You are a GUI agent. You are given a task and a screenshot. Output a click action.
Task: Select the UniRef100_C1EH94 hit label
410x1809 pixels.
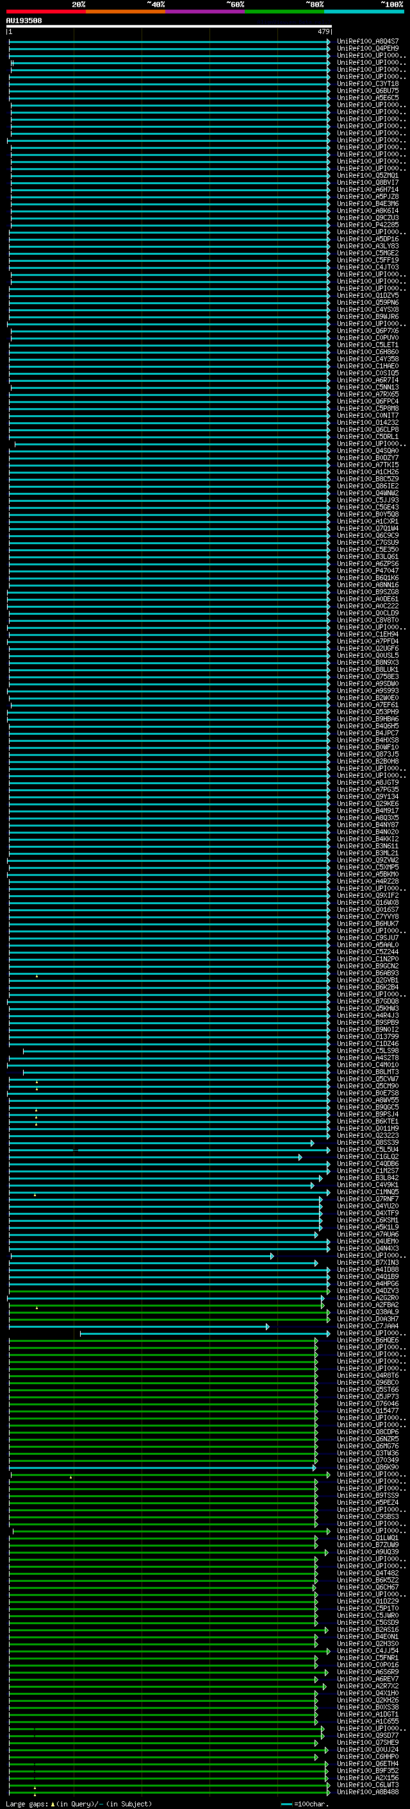(368, 634)
